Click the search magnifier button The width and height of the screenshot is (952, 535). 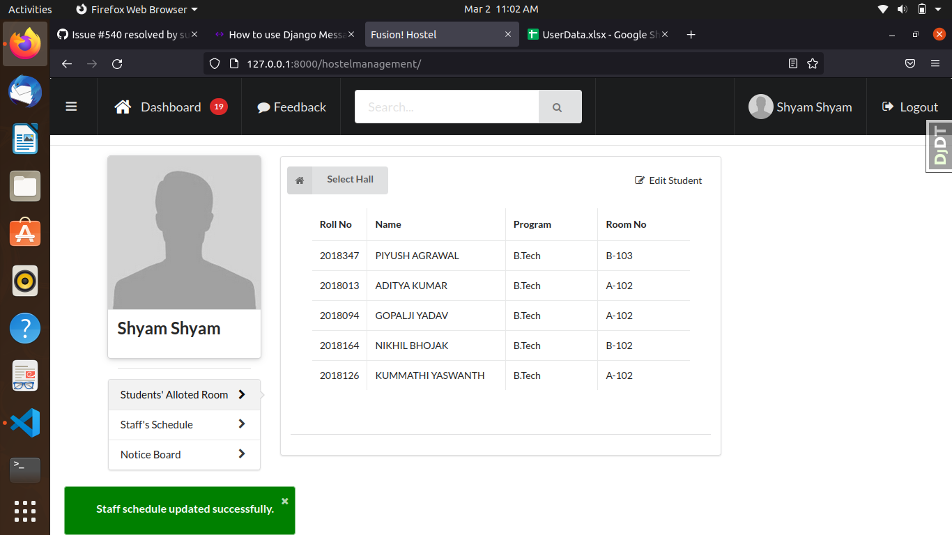click(560, 107)
